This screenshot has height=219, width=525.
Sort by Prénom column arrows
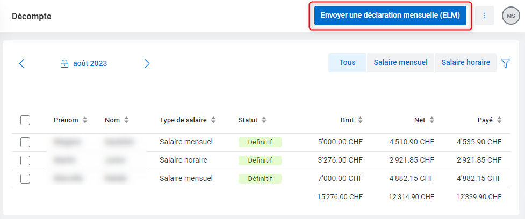(x=85, y=120)
